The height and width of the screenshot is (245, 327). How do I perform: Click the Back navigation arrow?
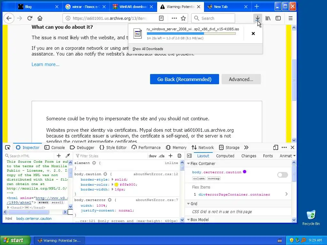pos(9,18)
